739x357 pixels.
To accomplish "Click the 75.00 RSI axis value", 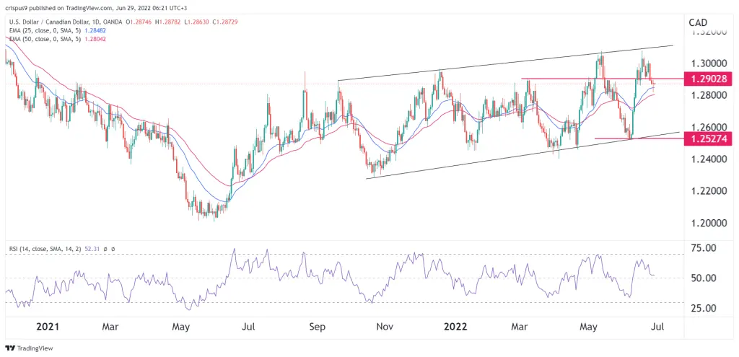I will point(703,248).
